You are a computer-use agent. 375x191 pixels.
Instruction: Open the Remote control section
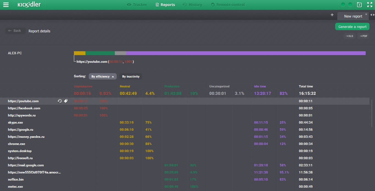coord(228,5)
